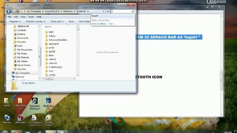
Task: Go back with the Explorer back arrow
Action: point(9,11)
